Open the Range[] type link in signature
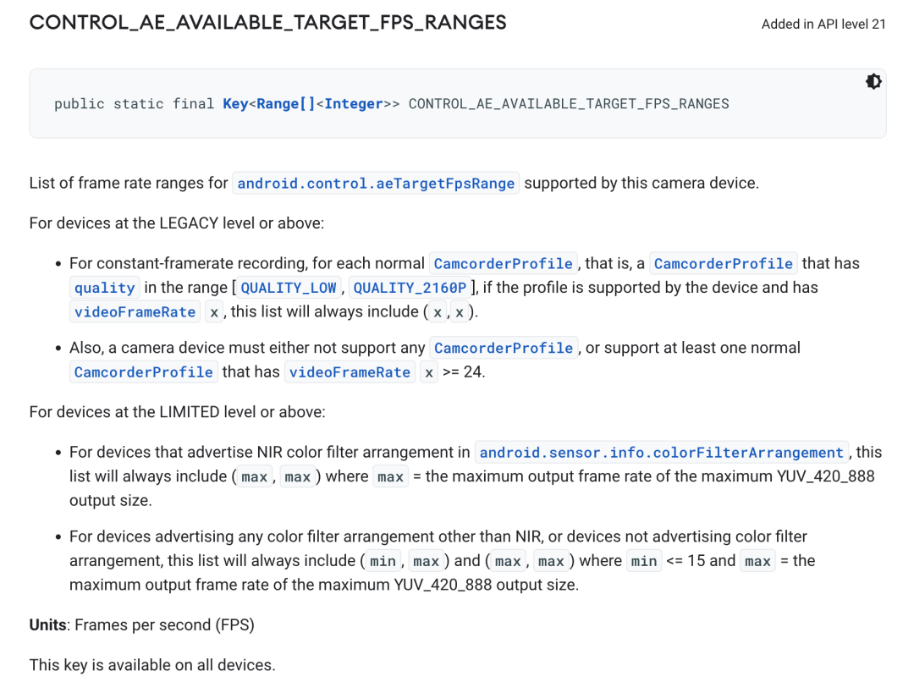The width and height of the screenshot is (914, 682). pyautogui.click(x=285, y=104)
